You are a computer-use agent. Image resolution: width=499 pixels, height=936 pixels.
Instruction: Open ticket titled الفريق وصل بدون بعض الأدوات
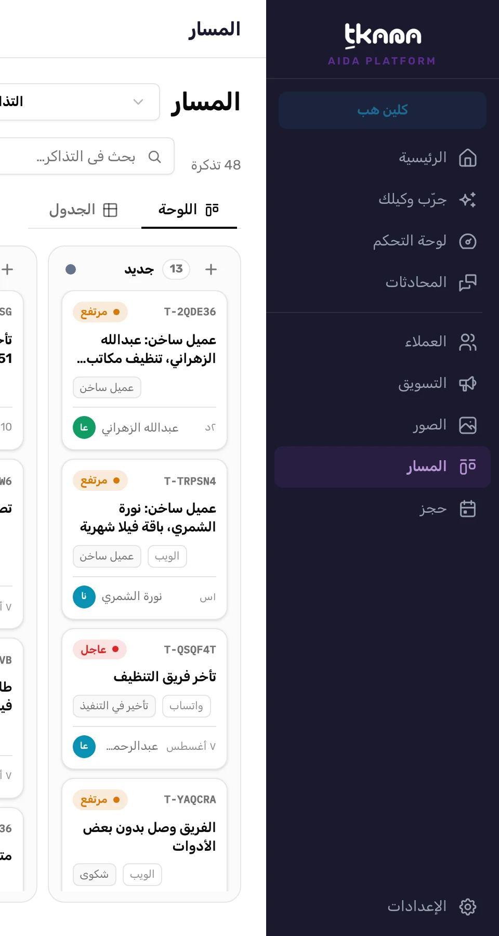click(150, 837)
